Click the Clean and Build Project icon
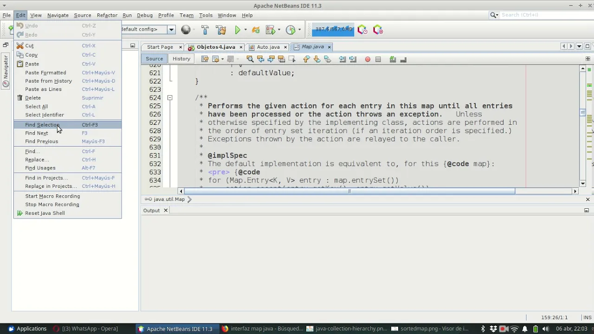594x334 pixels. point(221,30)
